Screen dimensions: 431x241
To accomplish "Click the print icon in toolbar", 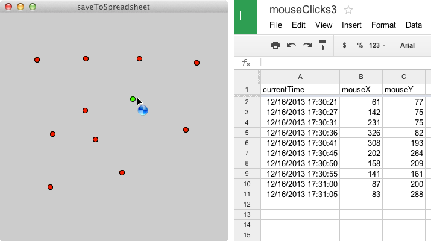I will pos(275,45).
